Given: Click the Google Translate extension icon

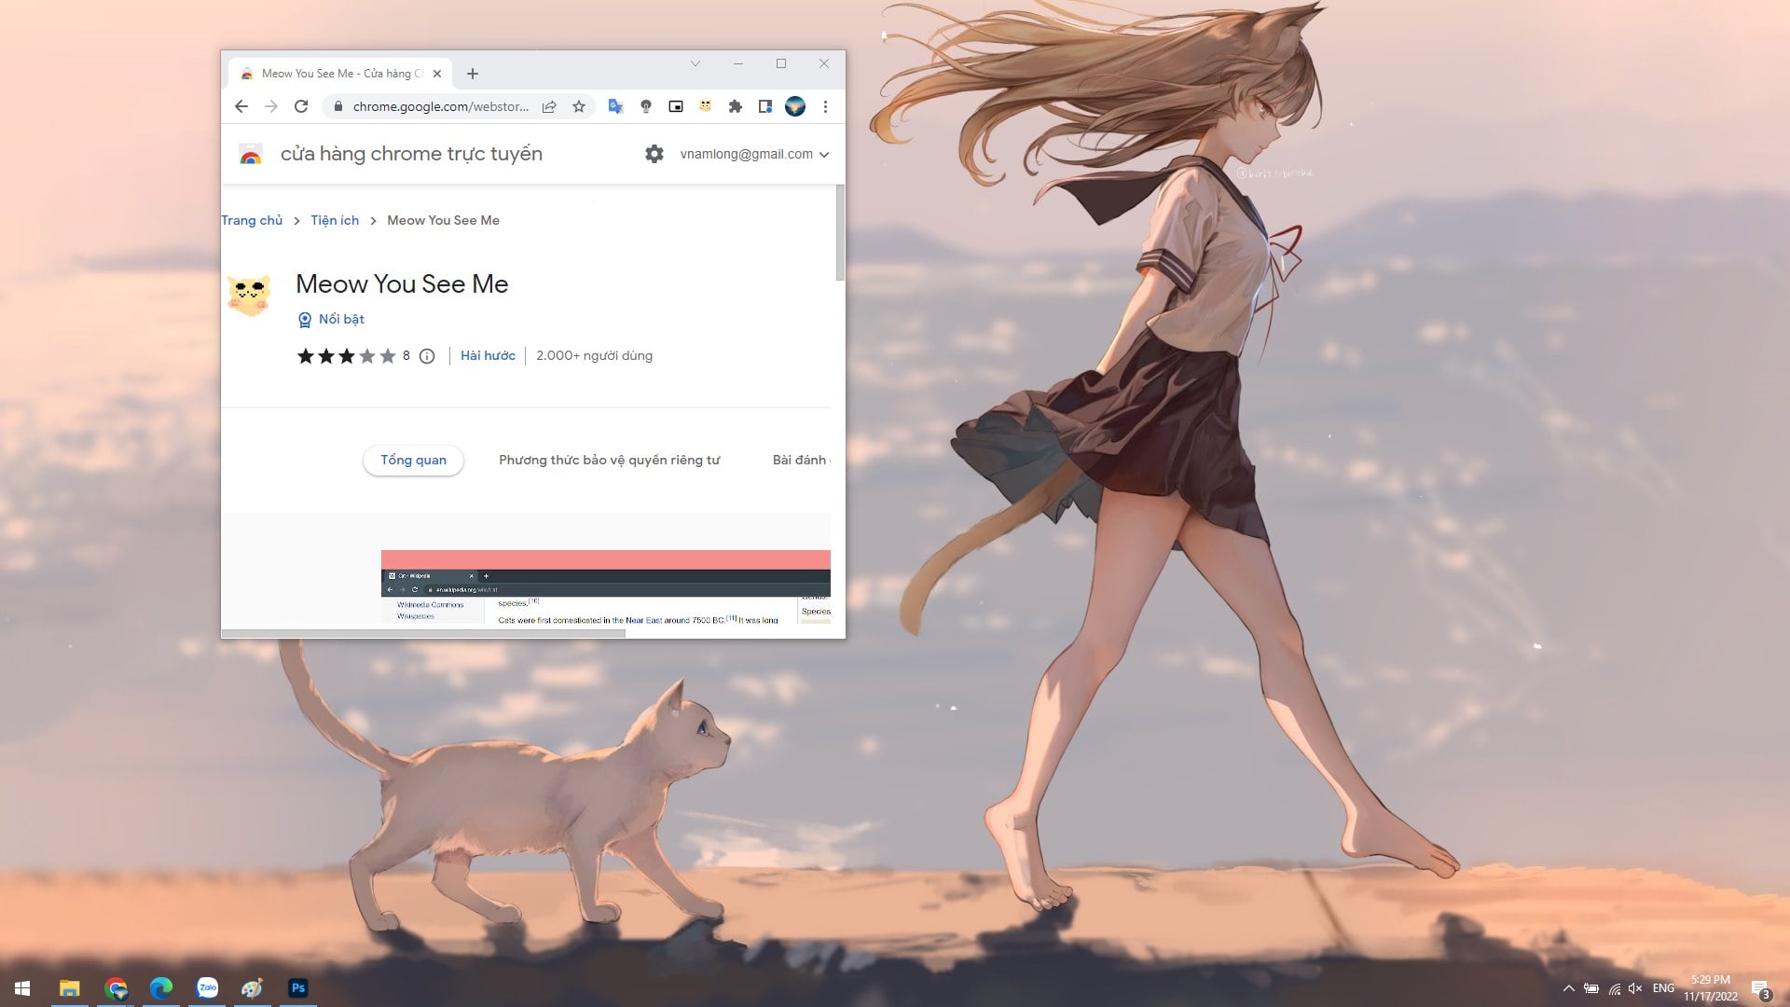Looking at the screenshot, I should (615, 106).
